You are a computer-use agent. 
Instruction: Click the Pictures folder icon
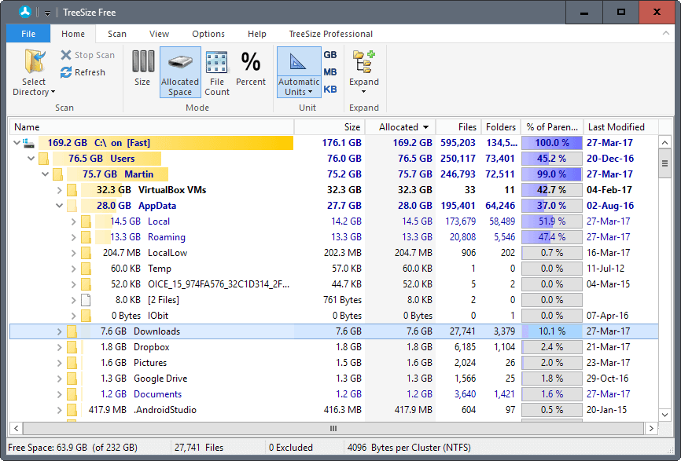point(72,363)
